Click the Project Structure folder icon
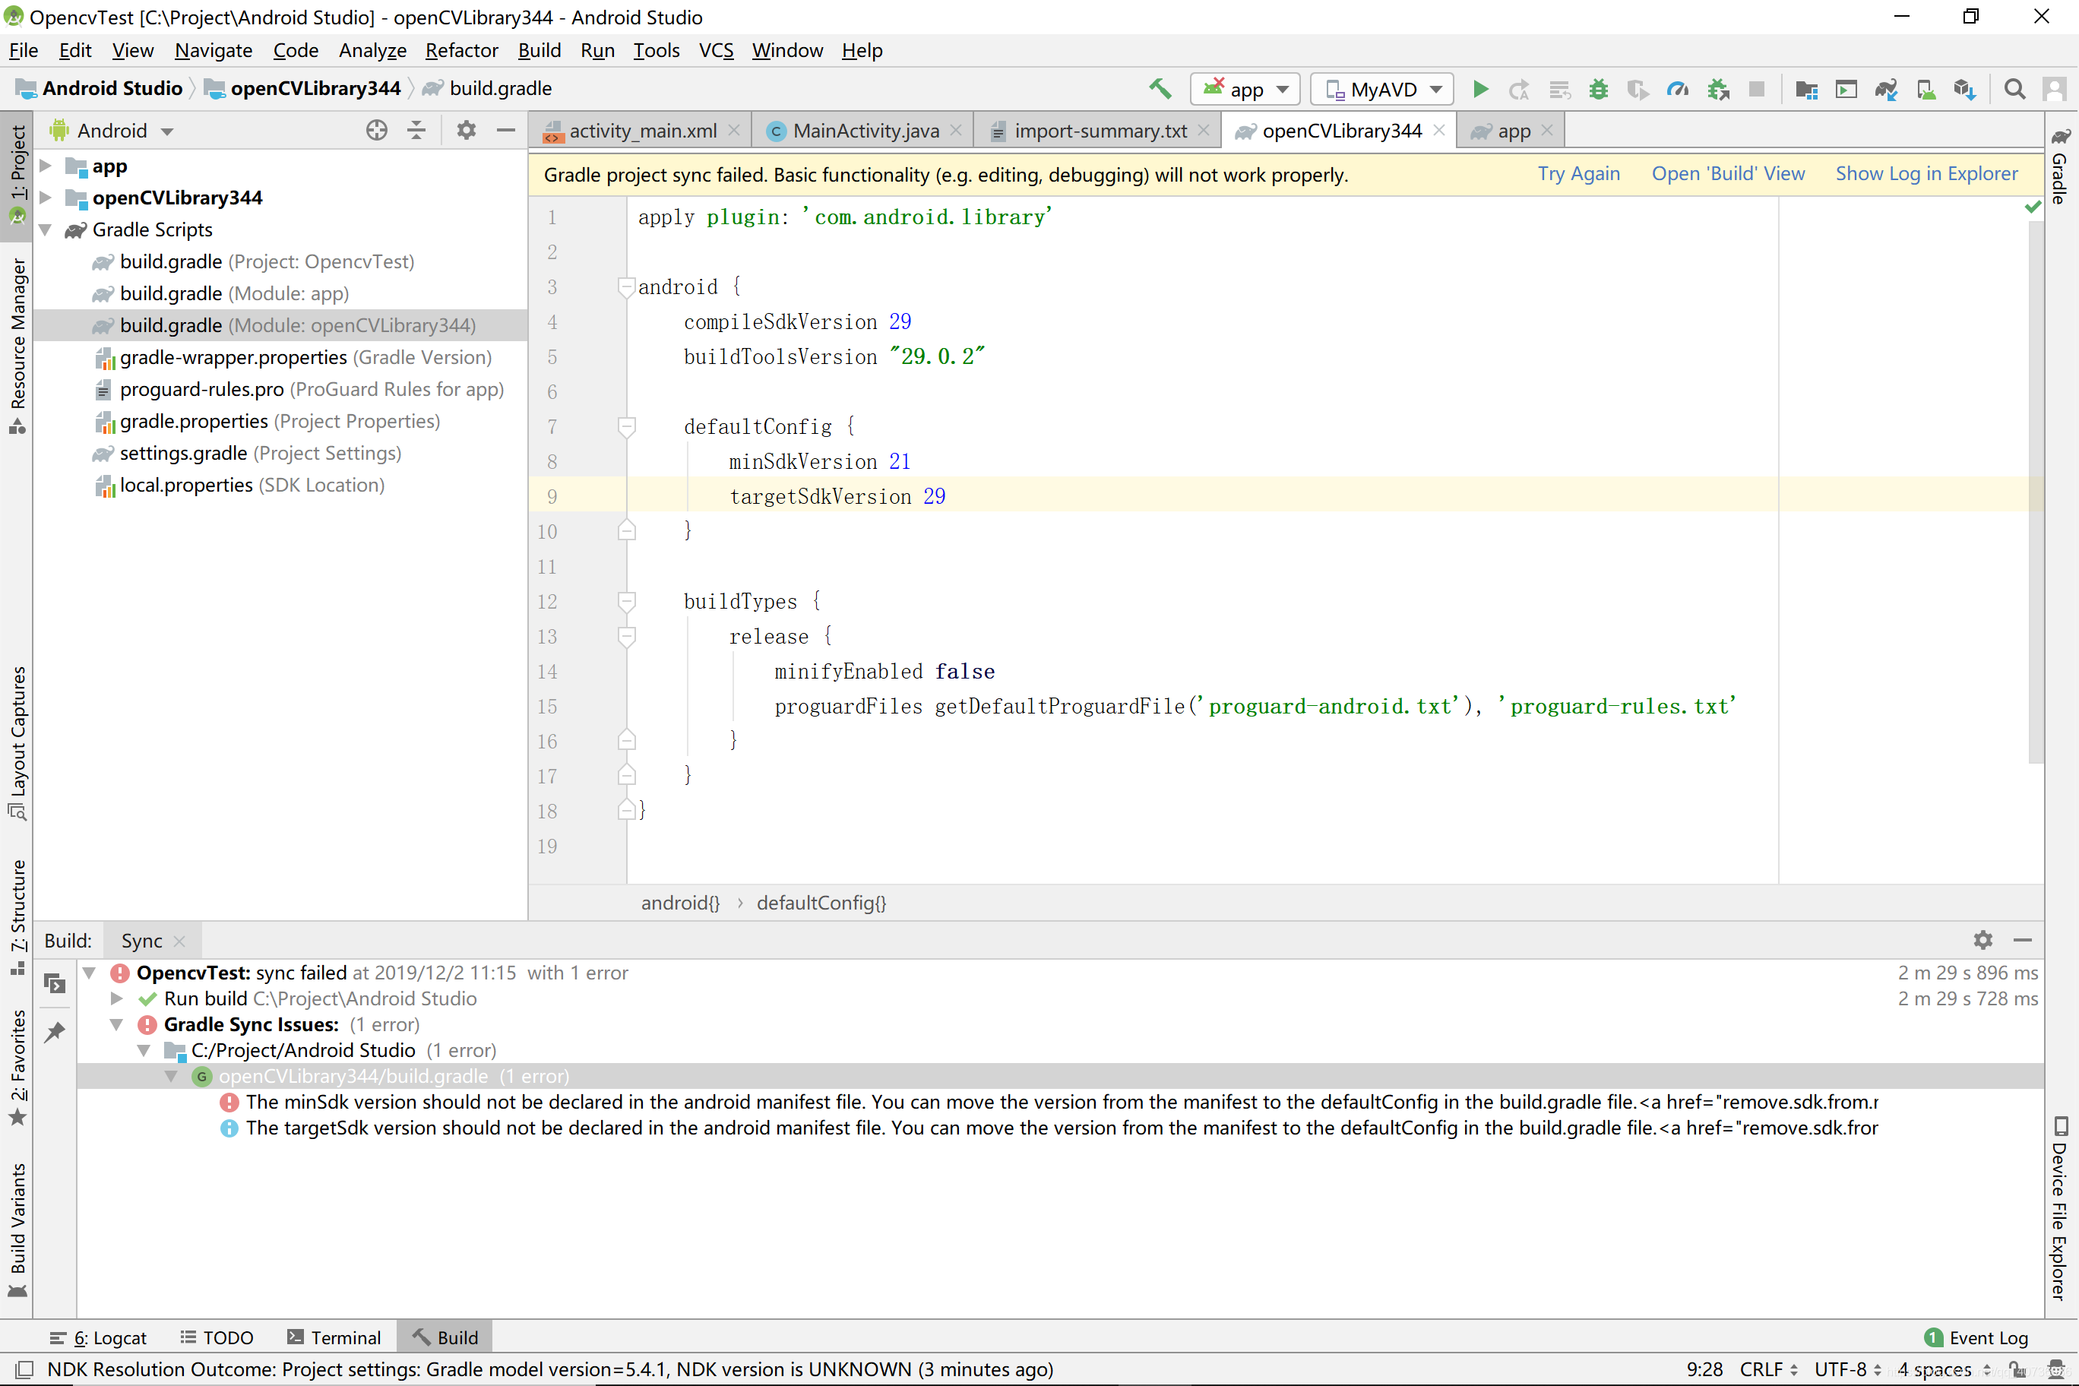Screen dimensions: 2079x1386 coord(1807,89)
